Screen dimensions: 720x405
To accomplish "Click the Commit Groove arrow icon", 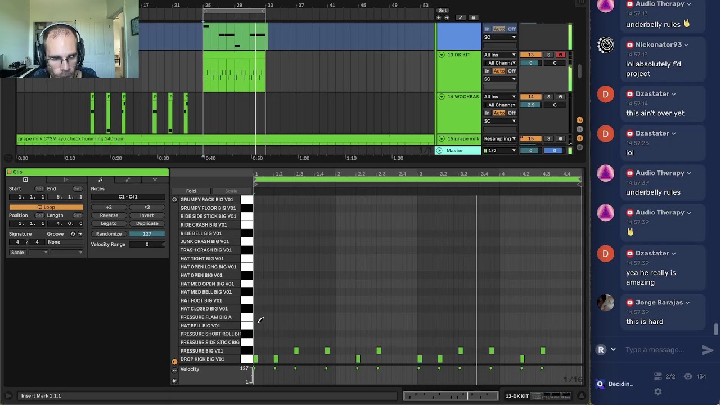I will pos(80,234).
